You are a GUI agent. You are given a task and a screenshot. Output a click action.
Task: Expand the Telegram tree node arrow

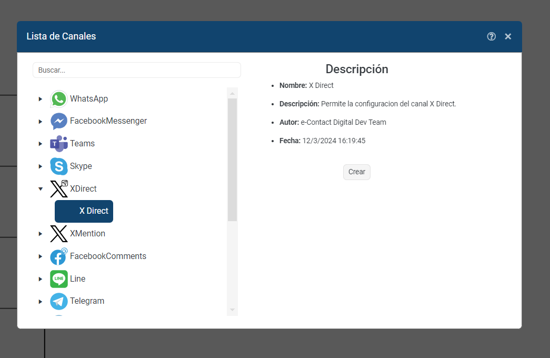41,302
